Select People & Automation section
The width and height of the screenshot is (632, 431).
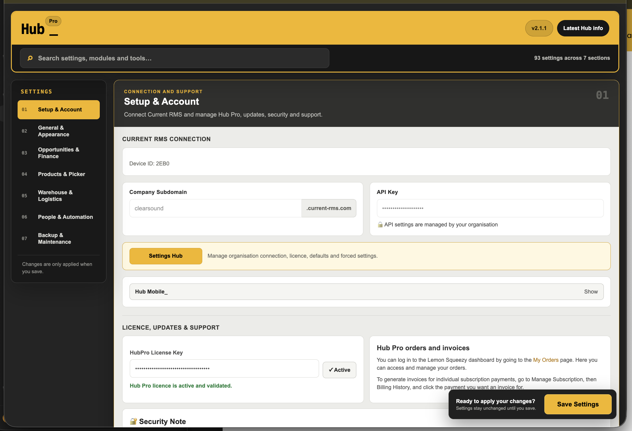59,217
